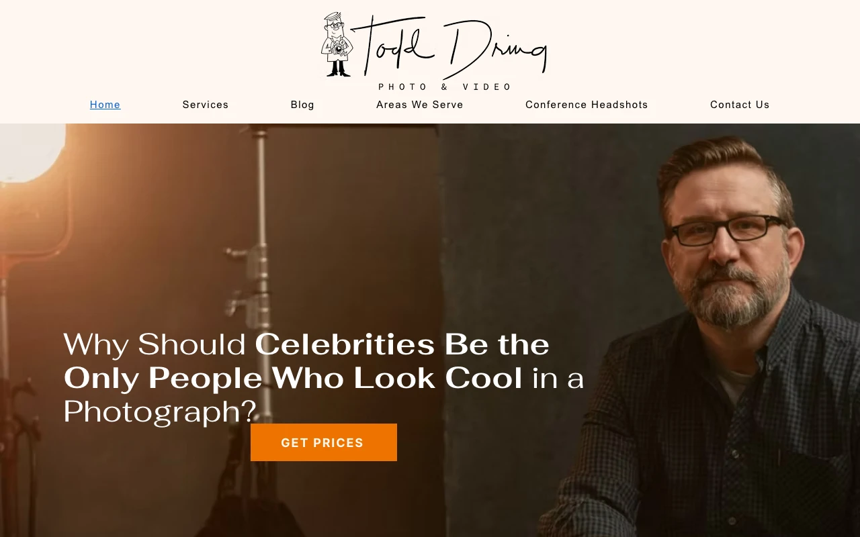860x537 pixels.
Task: Click the PHOTO & VIDEO tagline
Action: click(x=445, y=87)
